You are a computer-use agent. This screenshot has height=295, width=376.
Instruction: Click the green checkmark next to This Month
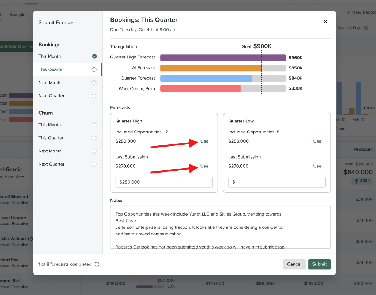coord(94,56)
